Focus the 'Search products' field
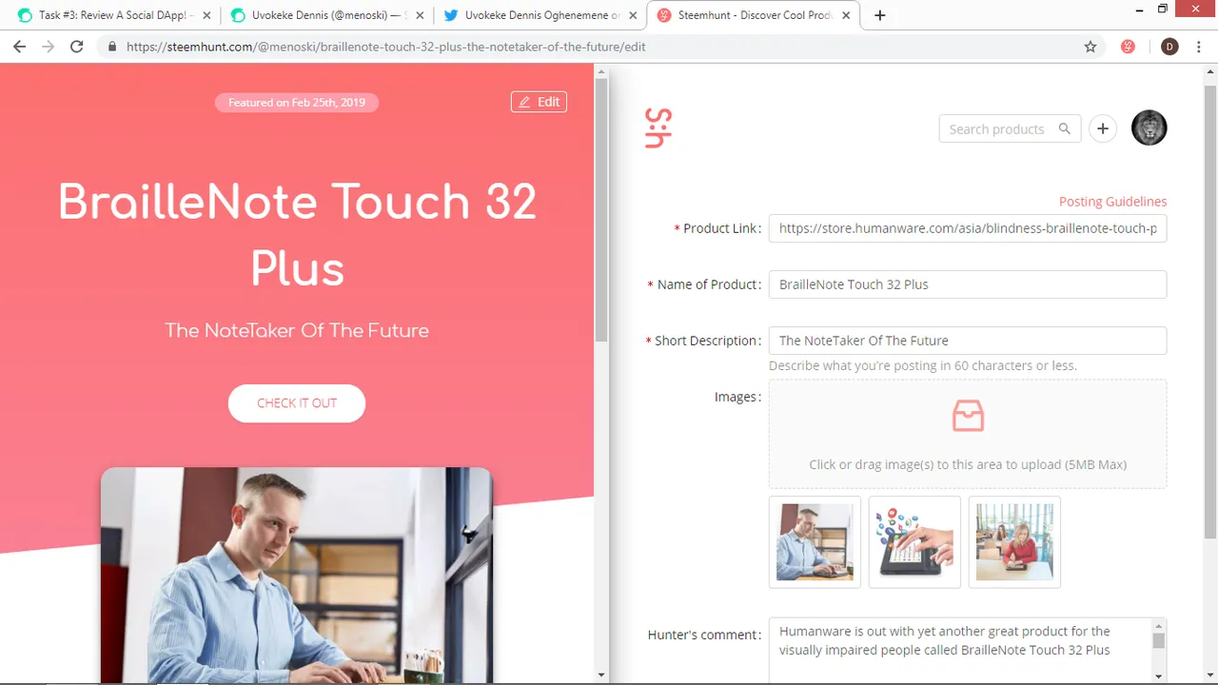This screenshot has width=1218, height=685. [1010, 129]
